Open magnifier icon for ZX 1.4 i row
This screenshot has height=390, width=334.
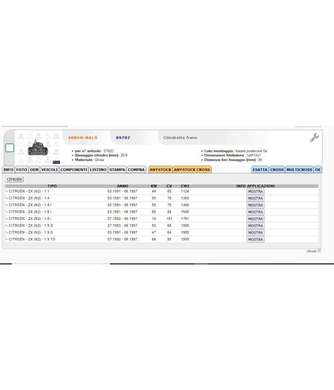[x=6, y=205]
